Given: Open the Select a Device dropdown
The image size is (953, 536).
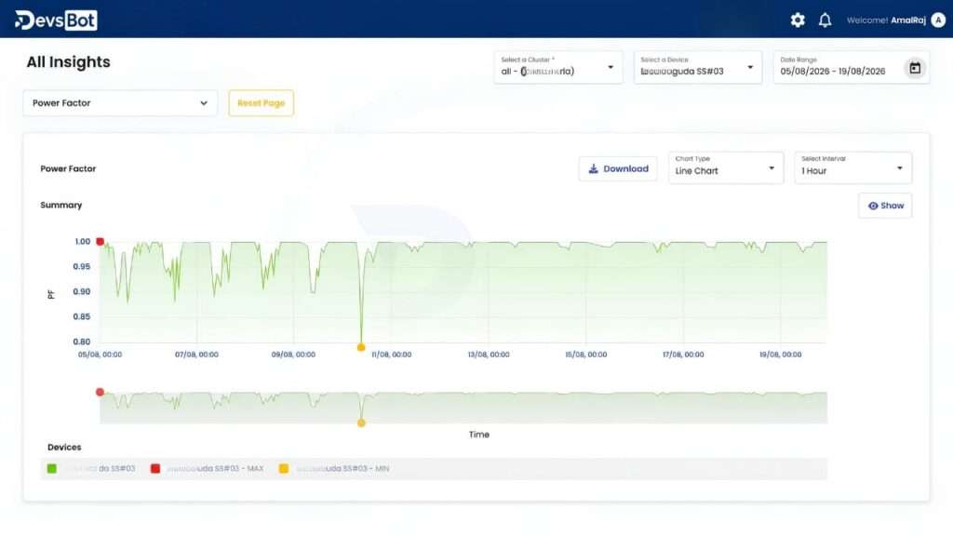Looking at the screenshot, I should (x=697, y=67).
